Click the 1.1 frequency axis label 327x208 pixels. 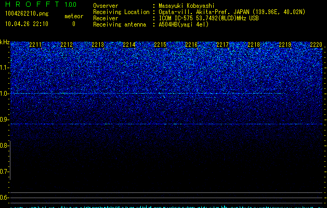[5, 68]
